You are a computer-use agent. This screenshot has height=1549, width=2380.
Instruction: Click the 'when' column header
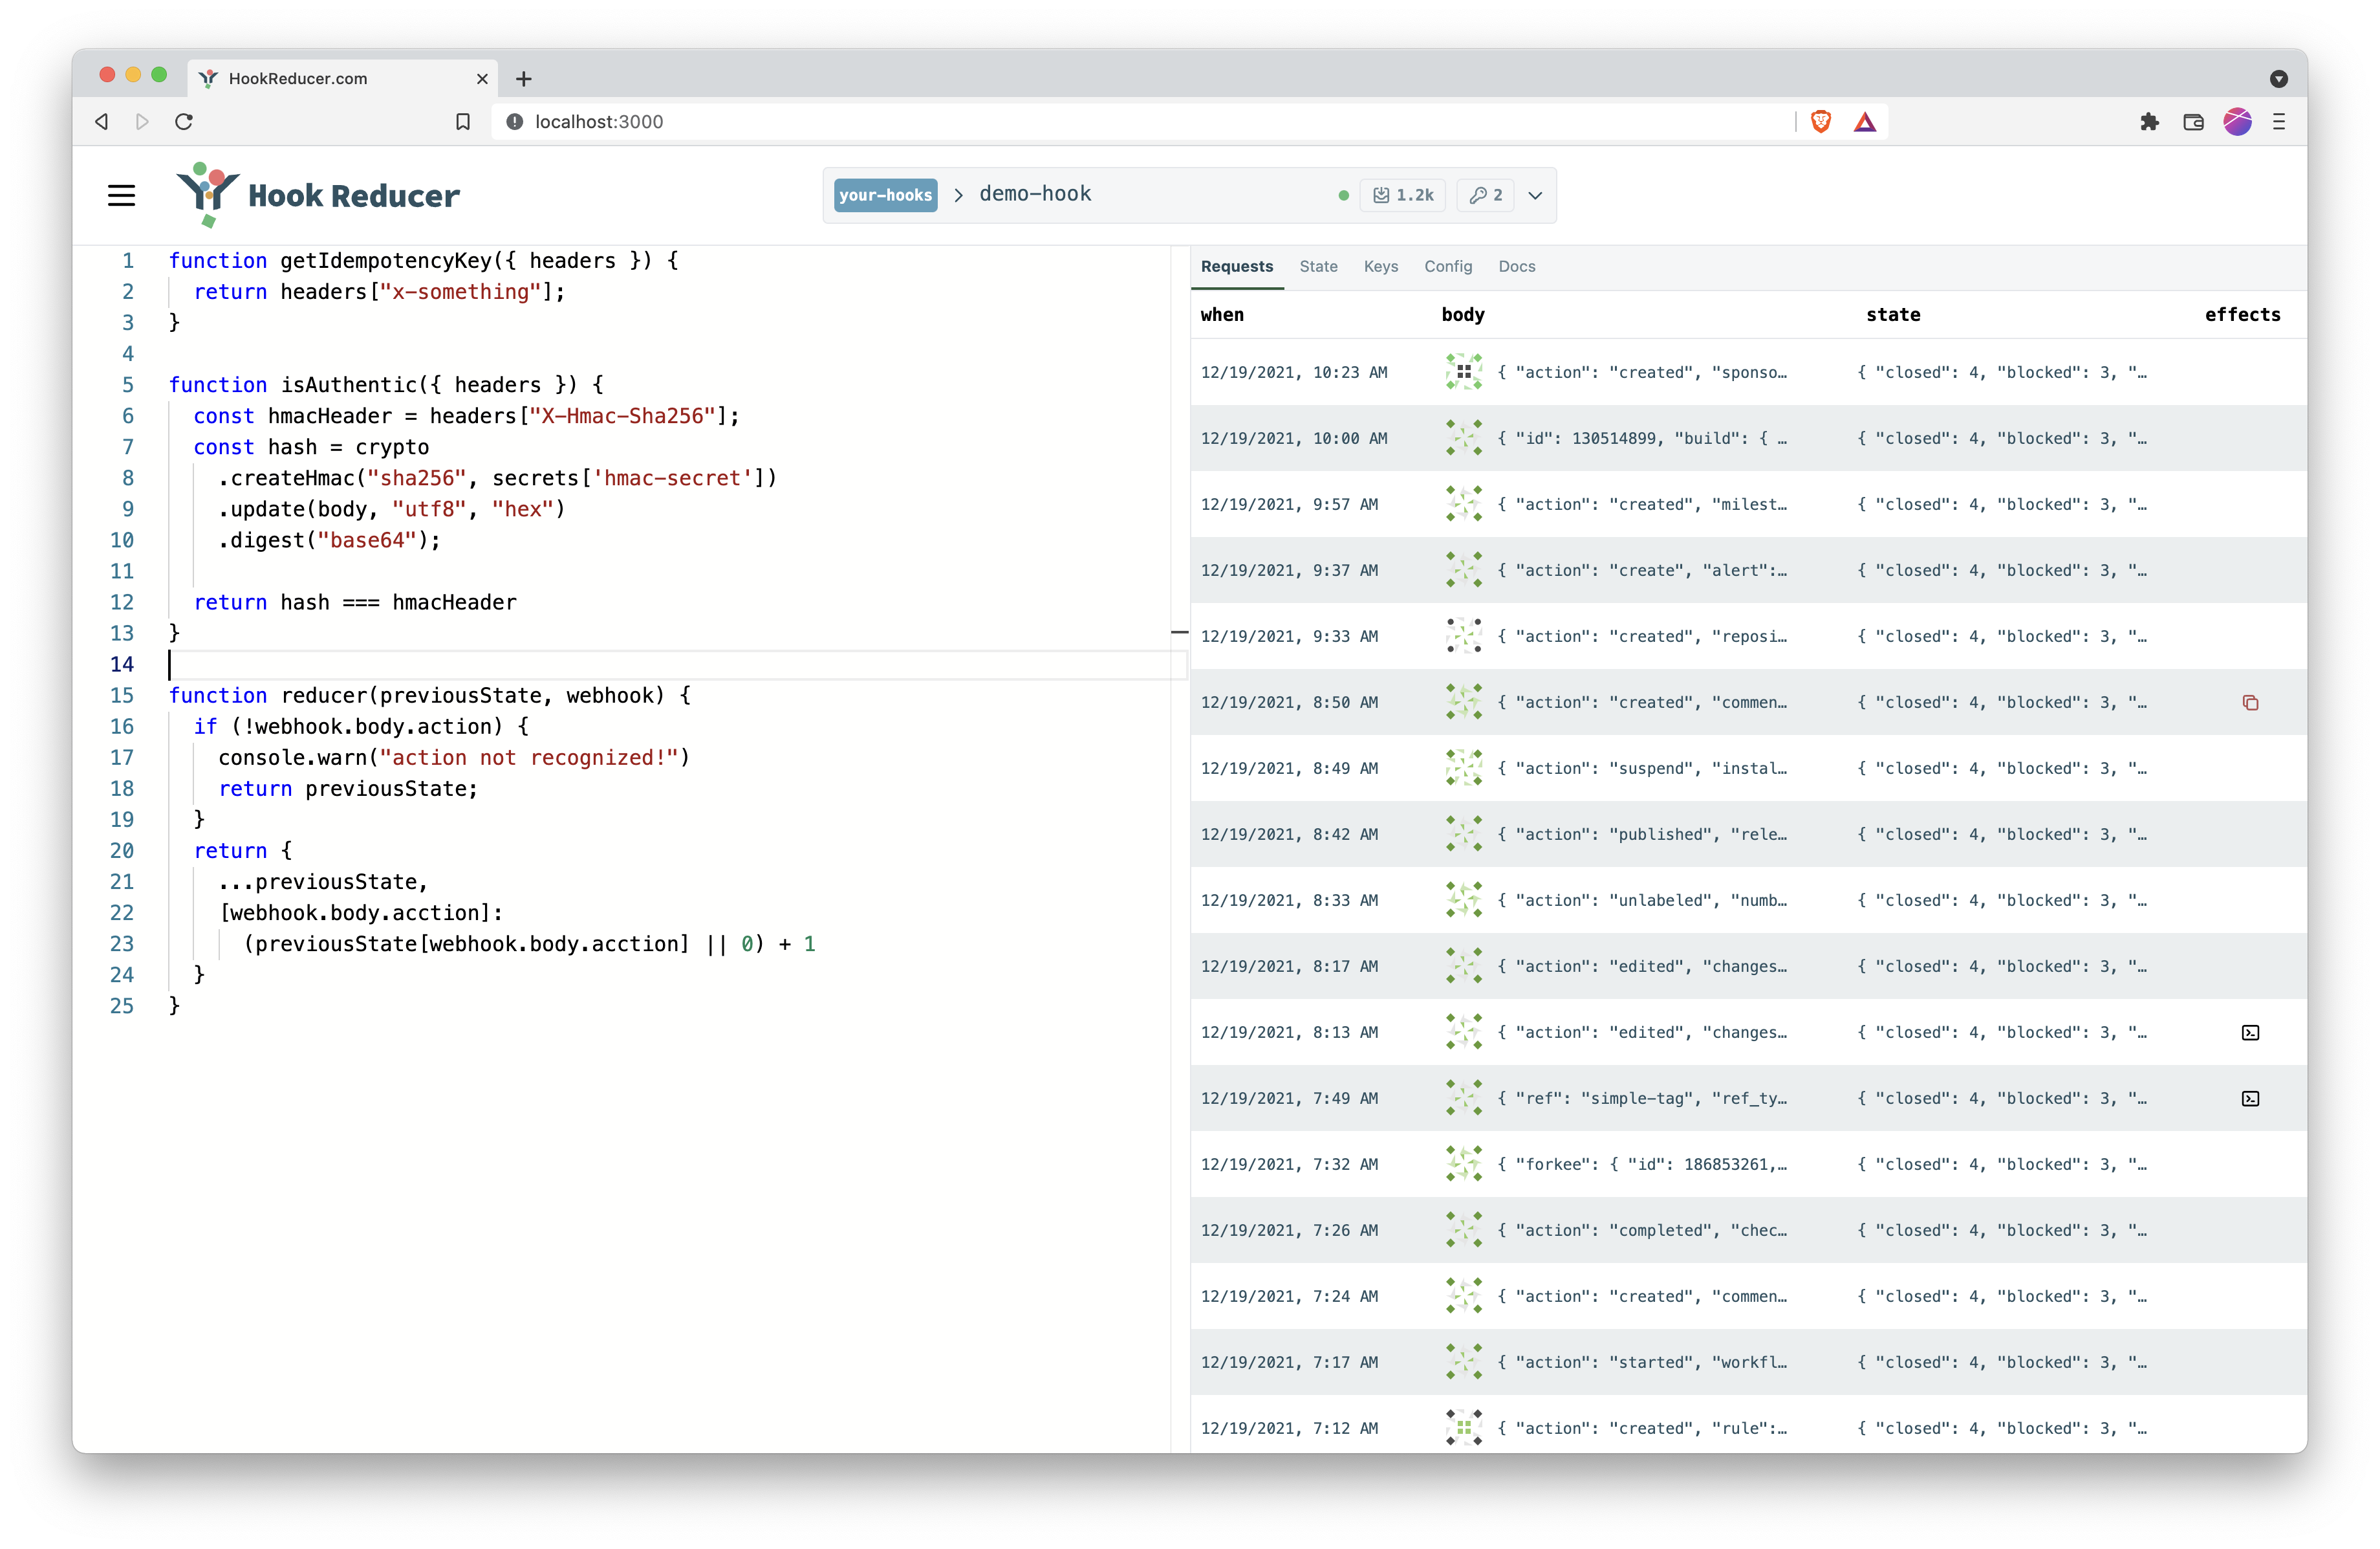(1222, 314)
